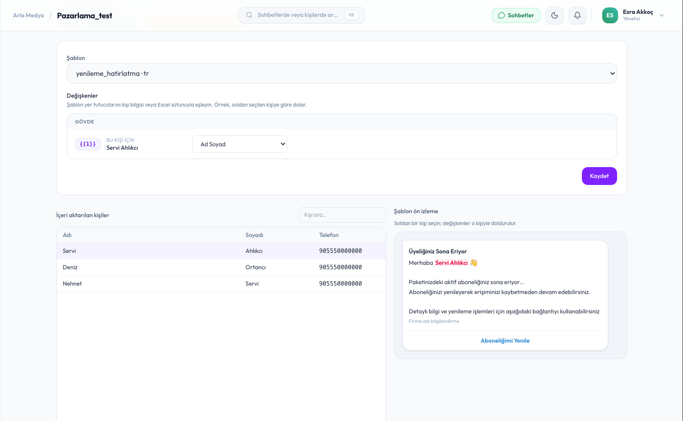Image resolution: width=683 pixels, height=421 pixels.
Task: Open the Sohbetler button
Action: pos(516,15)
